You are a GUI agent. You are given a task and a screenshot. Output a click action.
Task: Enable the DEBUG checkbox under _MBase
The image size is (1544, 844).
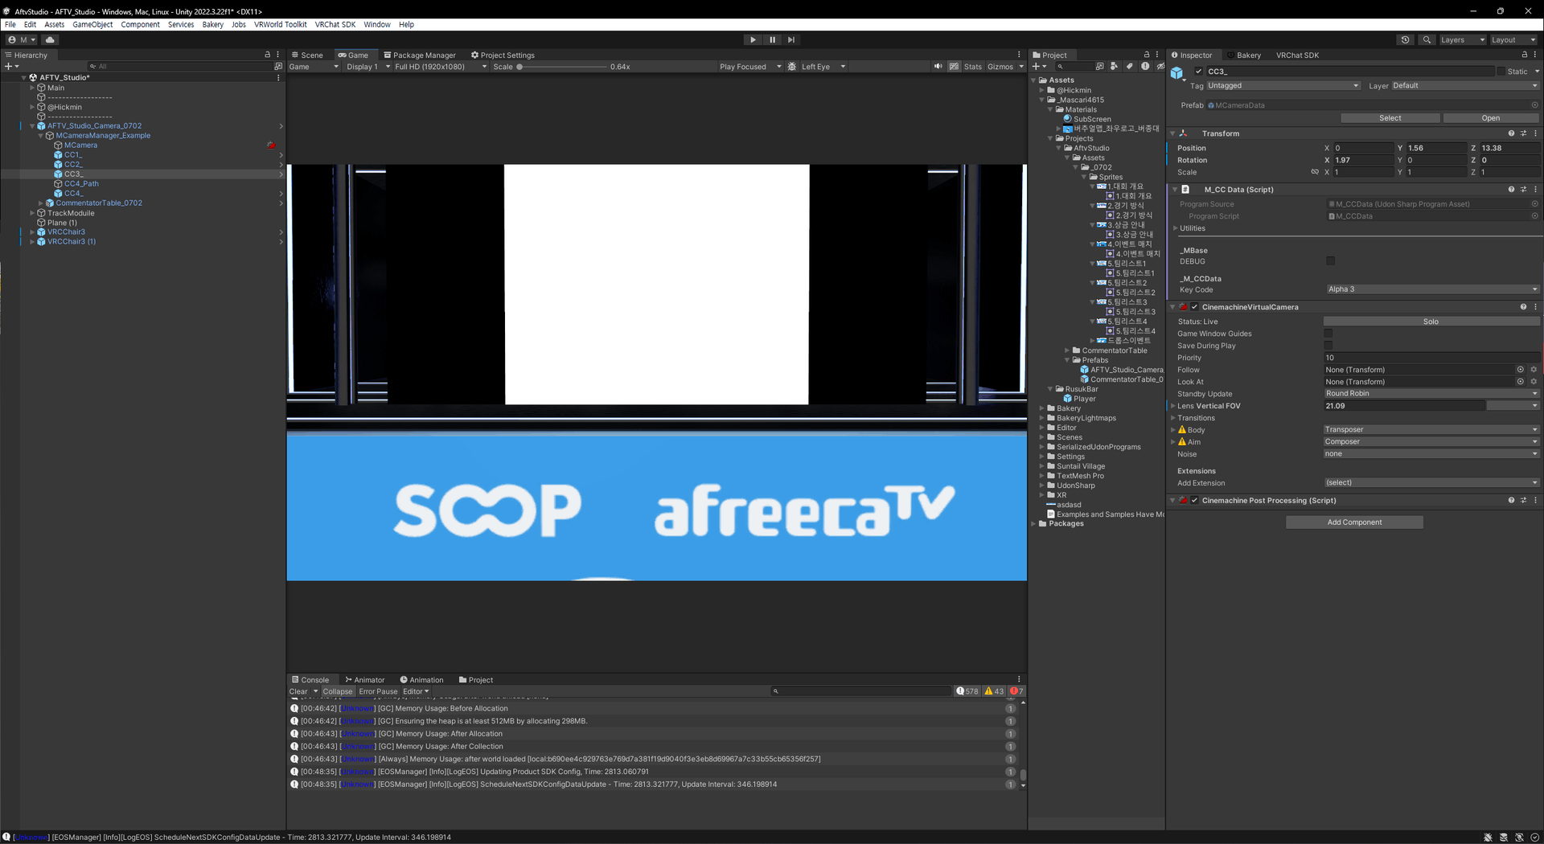coord(1330,261)
